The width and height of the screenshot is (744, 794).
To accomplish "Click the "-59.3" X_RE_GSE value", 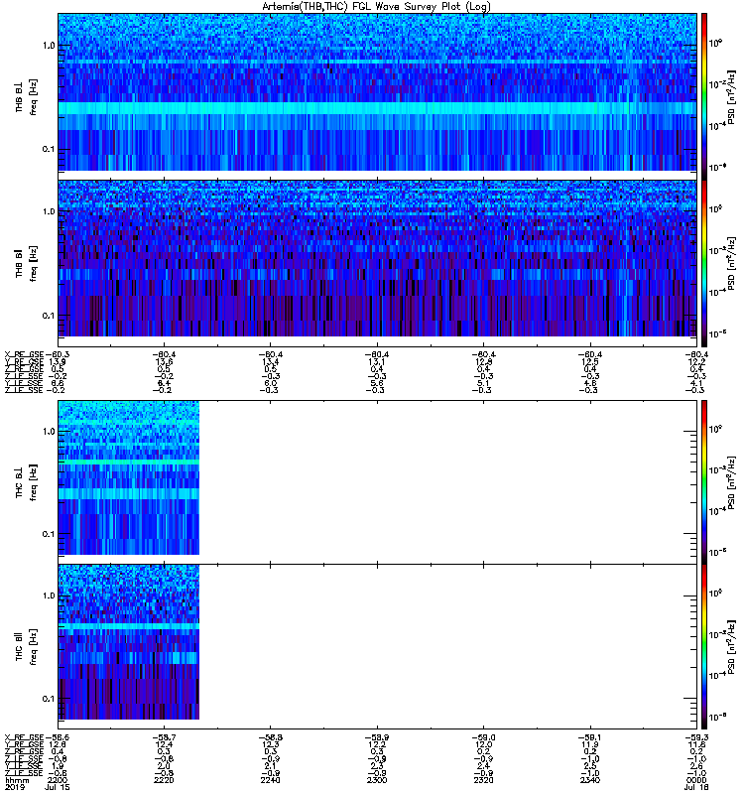I will (696, 737).
